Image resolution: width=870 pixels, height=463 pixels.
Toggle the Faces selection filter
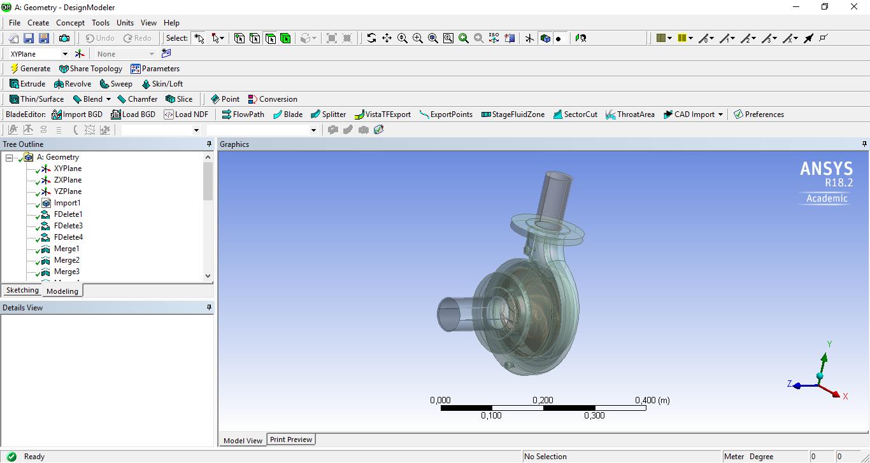[x=270, y=38]
